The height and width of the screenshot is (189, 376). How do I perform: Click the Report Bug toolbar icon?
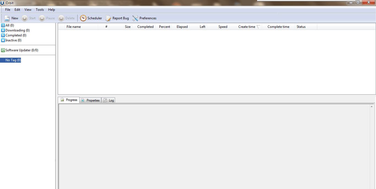108,18
